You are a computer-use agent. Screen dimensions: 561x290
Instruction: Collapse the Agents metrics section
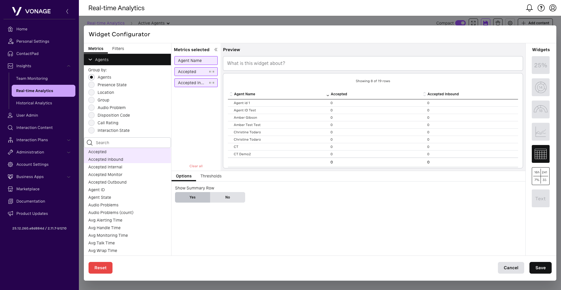tap(91, 60)
